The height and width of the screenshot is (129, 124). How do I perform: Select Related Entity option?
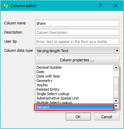(x=48, y=89)
